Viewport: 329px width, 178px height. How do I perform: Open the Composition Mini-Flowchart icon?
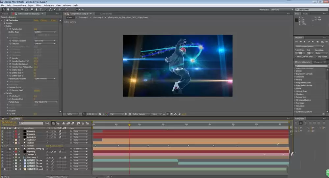[x=47, y=123]
